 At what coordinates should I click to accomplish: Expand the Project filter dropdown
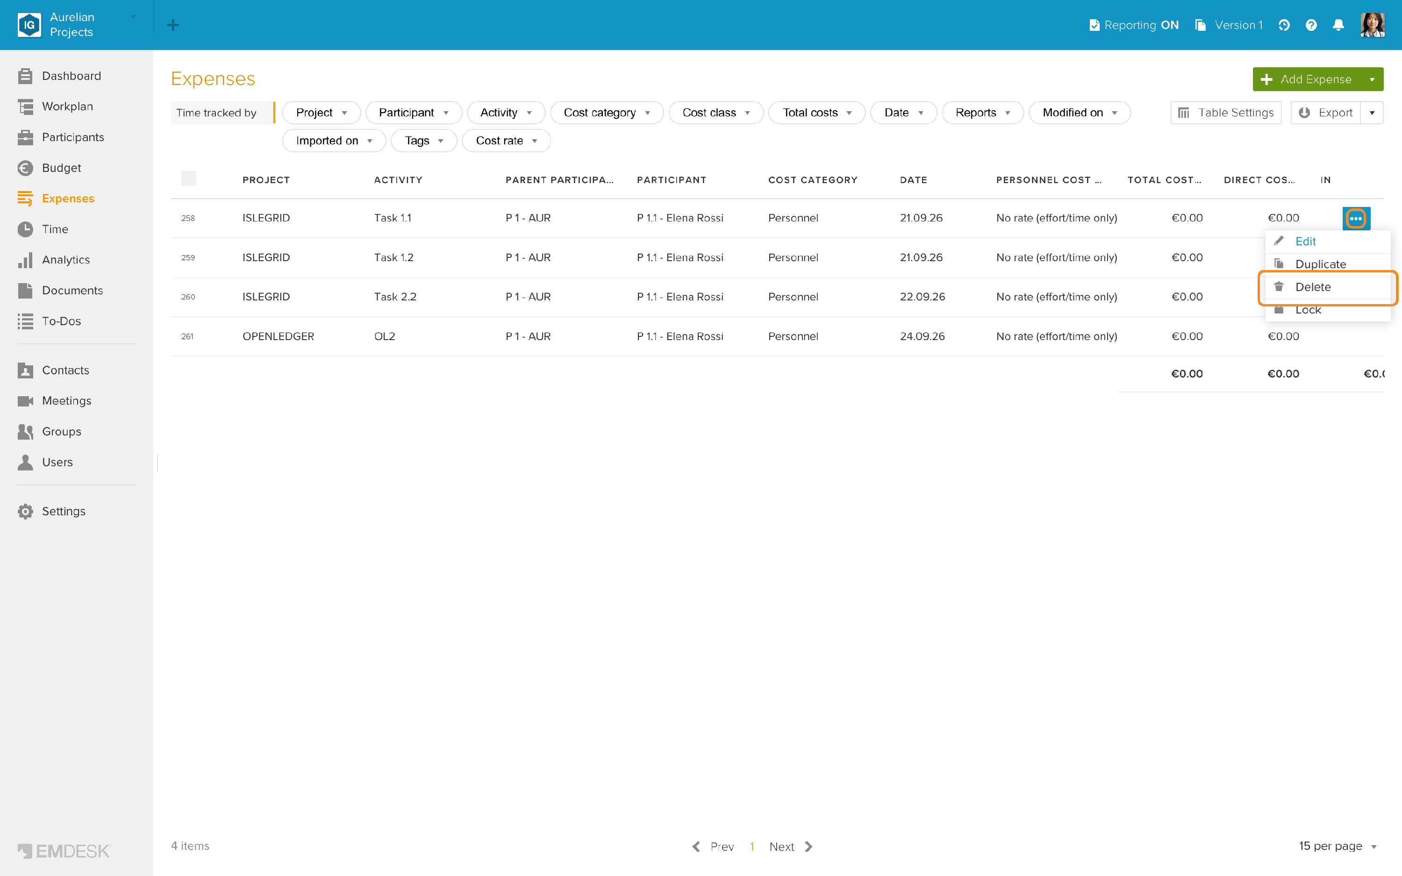point(322,113)
